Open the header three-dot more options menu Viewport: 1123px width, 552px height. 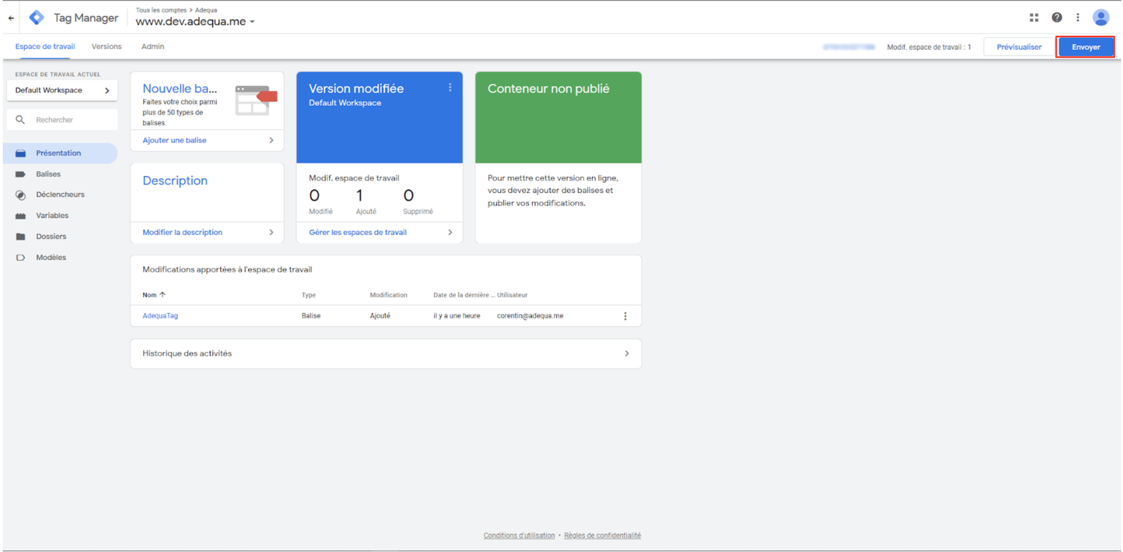point(1077,18)
